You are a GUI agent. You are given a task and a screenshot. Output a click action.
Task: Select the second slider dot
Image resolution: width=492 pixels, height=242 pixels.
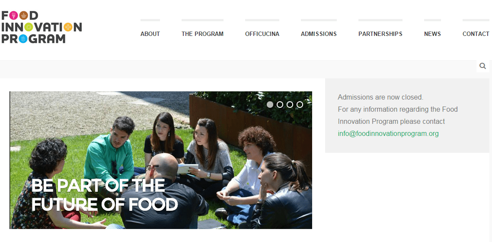point(280,105)
